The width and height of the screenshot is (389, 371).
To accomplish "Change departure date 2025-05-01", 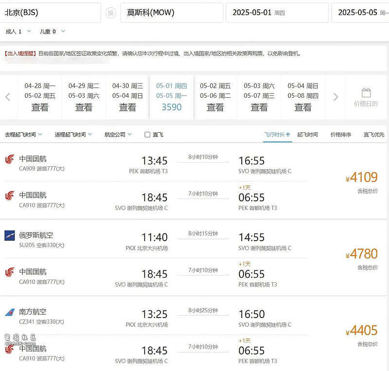I will (277, 13).
